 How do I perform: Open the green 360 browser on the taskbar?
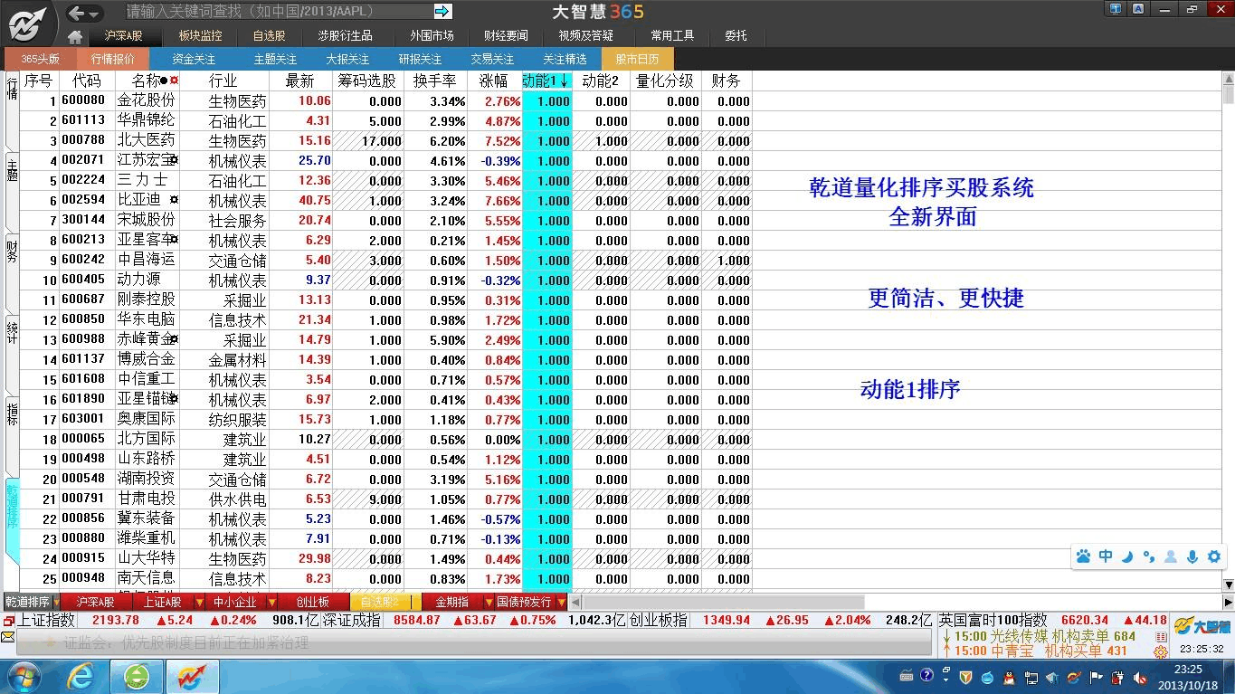tap(137, 676)
